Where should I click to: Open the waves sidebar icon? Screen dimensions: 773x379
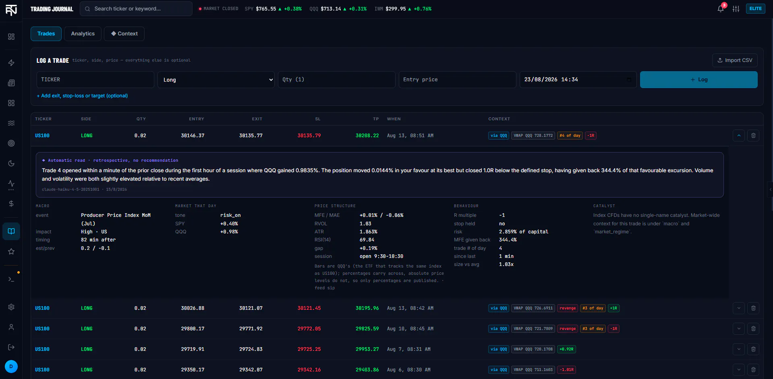11,123
